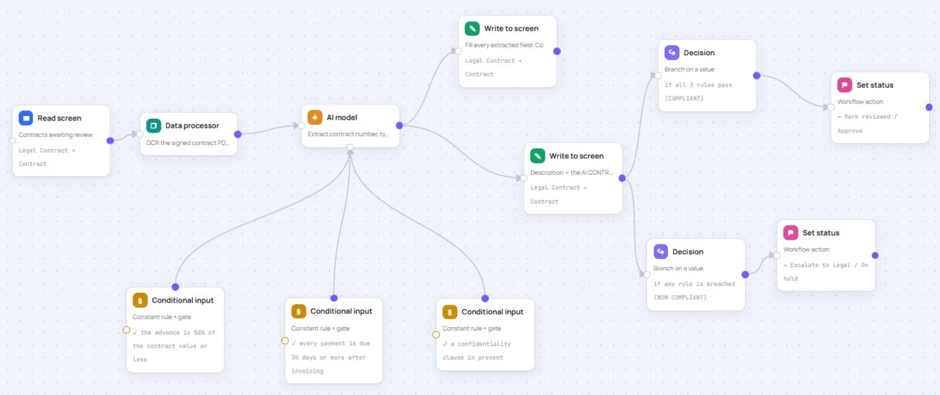Click the input port of the 'if all 3 rules pass' Decision

pyautogui.click(x=658, y=75)
